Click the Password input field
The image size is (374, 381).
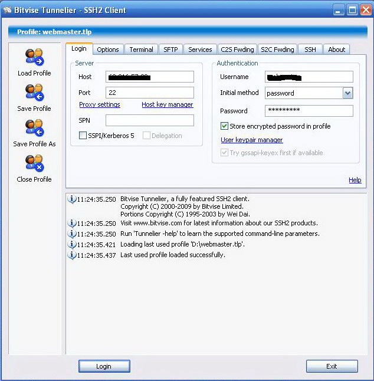pyautogui.click(x=309, y=111)
